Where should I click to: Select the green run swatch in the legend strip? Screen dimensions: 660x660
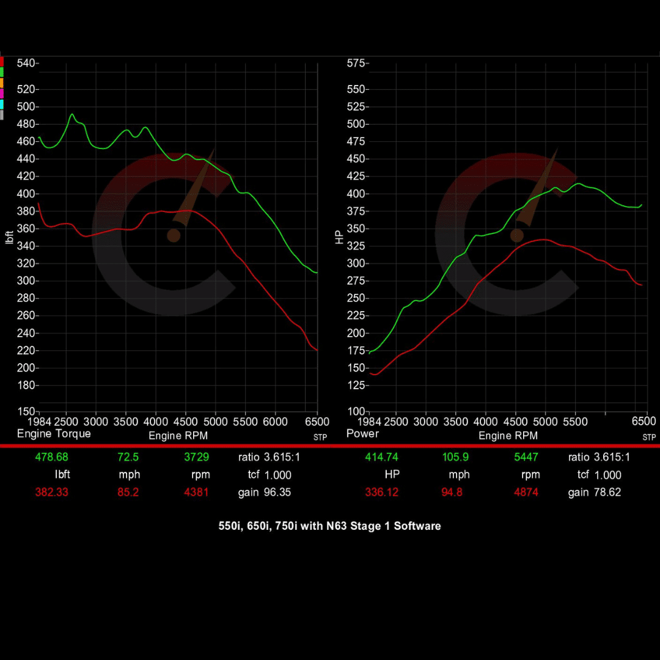[x=2, y=71]
